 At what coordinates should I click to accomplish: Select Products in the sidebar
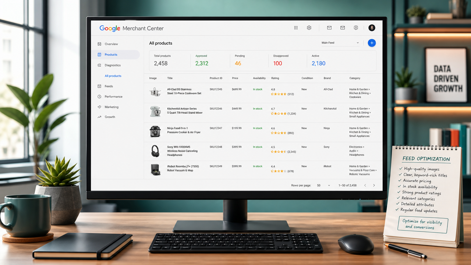click(116, 54)
